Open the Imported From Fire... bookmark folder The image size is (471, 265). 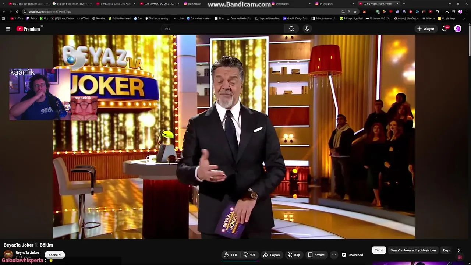point(268,18)
